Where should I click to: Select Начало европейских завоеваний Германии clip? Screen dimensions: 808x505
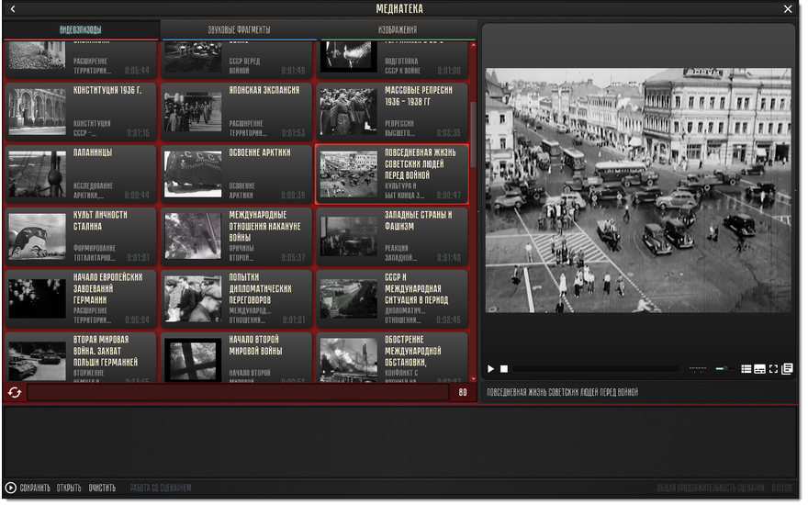pos(81,299)
